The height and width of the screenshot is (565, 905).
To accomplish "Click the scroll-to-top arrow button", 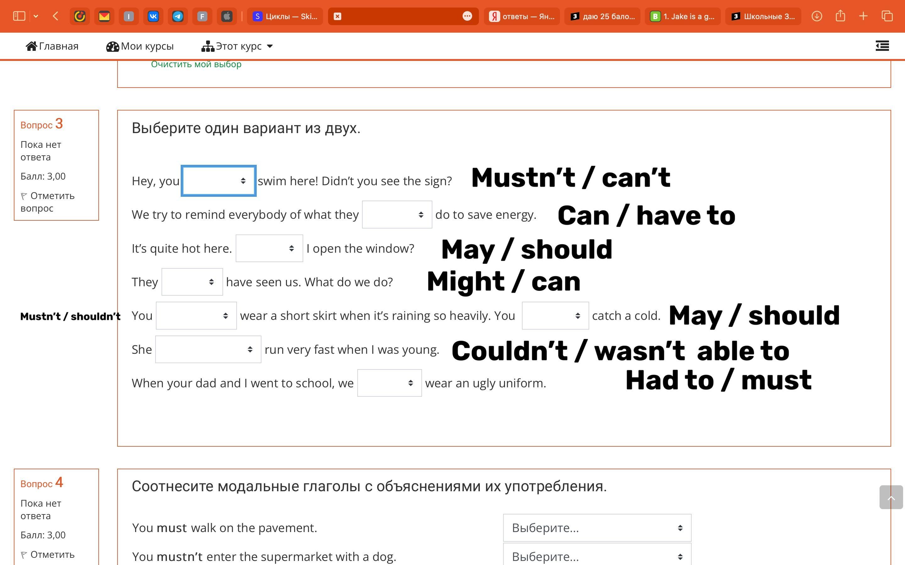I will pos(891,498).
